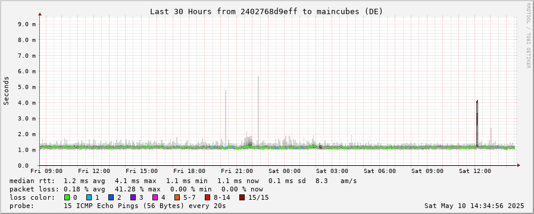Click the Sat 06:00 time axis label
Screen dimensions: 534x214
[380, 171]
